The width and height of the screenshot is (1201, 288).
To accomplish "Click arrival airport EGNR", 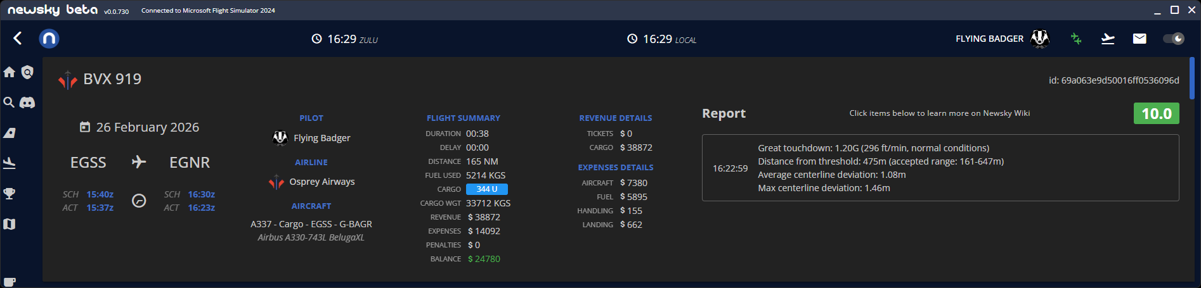I will coord(190,163).
